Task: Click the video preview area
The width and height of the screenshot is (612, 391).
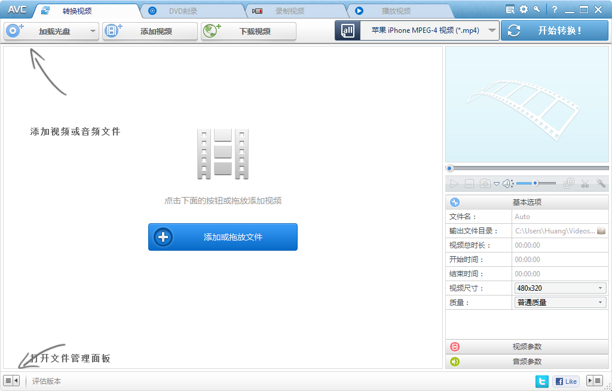Action: point(527,104)
